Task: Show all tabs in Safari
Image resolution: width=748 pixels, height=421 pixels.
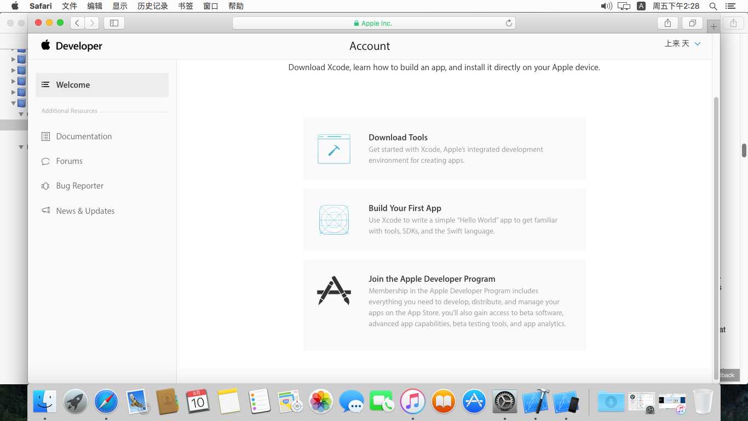Action: click(x=692, y=23)
